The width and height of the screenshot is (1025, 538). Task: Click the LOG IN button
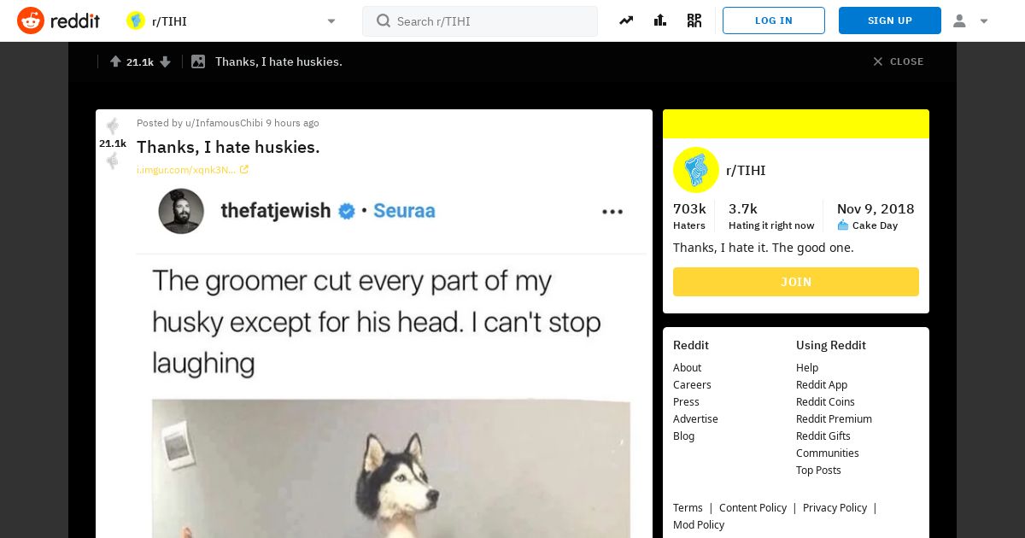click(774, 20)
